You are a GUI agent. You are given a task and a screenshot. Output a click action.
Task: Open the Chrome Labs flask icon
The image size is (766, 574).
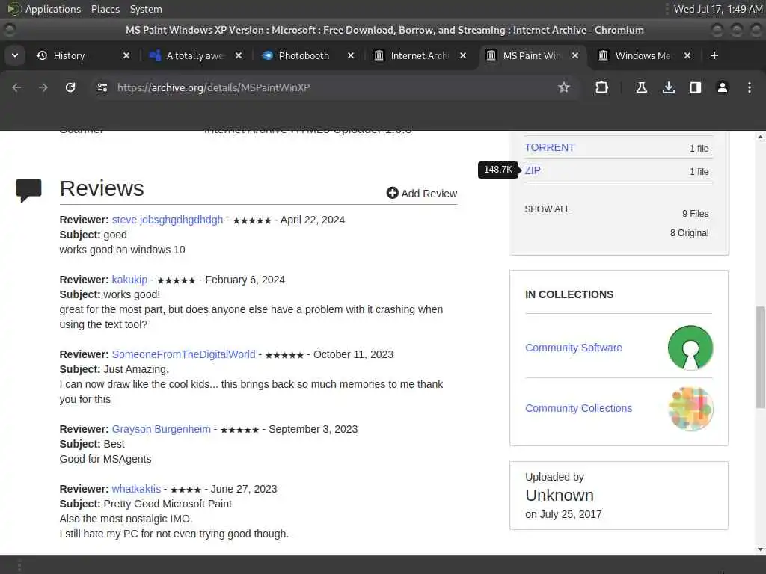641,87
